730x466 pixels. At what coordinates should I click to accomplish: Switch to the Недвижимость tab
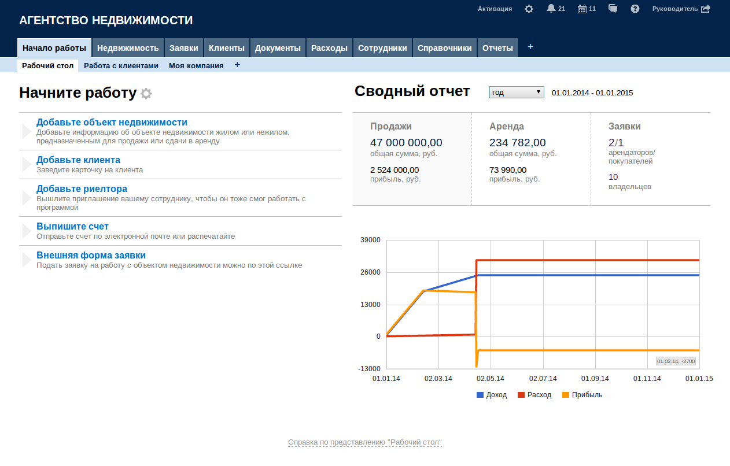pos(128,48)
